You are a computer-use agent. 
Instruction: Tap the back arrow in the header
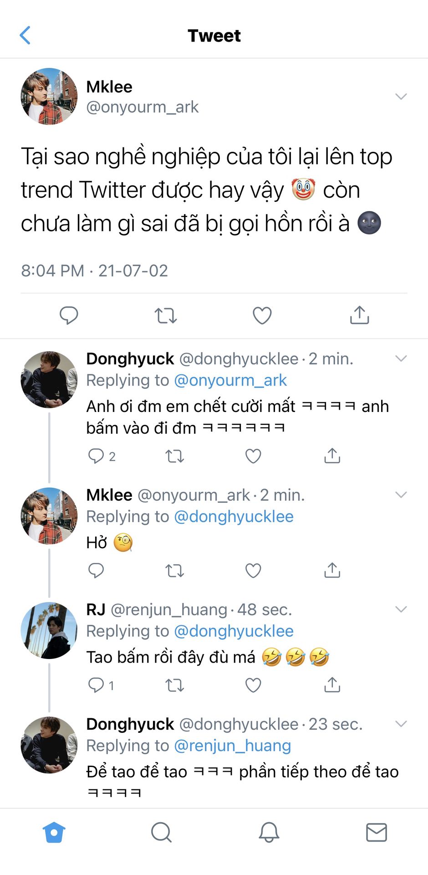pos(25,35)
